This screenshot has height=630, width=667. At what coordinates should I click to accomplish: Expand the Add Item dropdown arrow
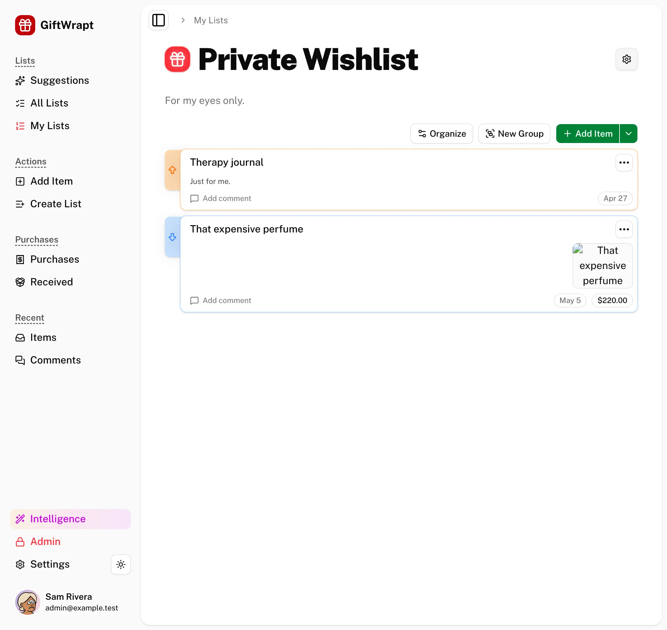click(x=628, y=134)
